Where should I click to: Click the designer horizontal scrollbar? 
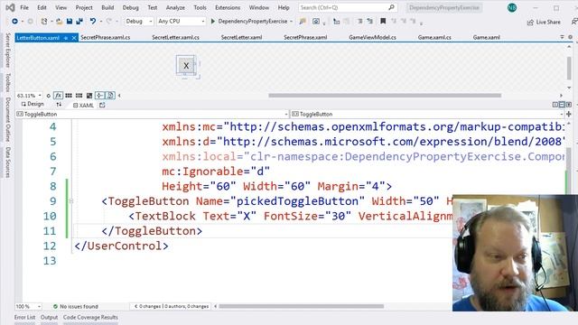pyautogui.click(x=385, y=96)
